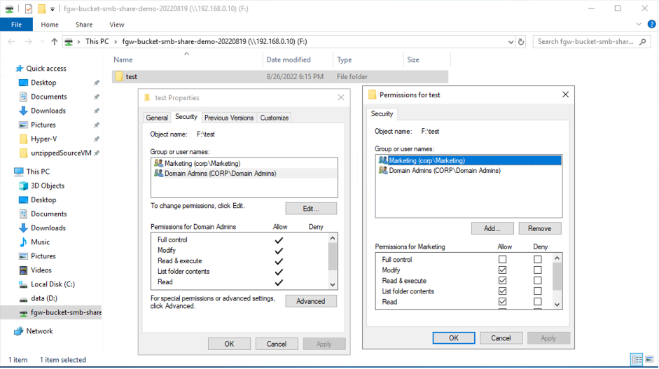
Task: Open the View ribbon tab
Action: point(116,25)
